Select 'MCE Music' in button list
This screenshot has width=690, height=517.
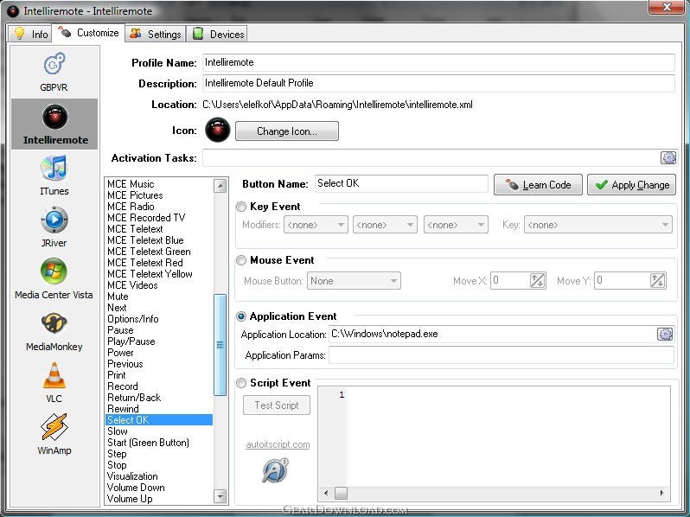(x=131, y=184)
